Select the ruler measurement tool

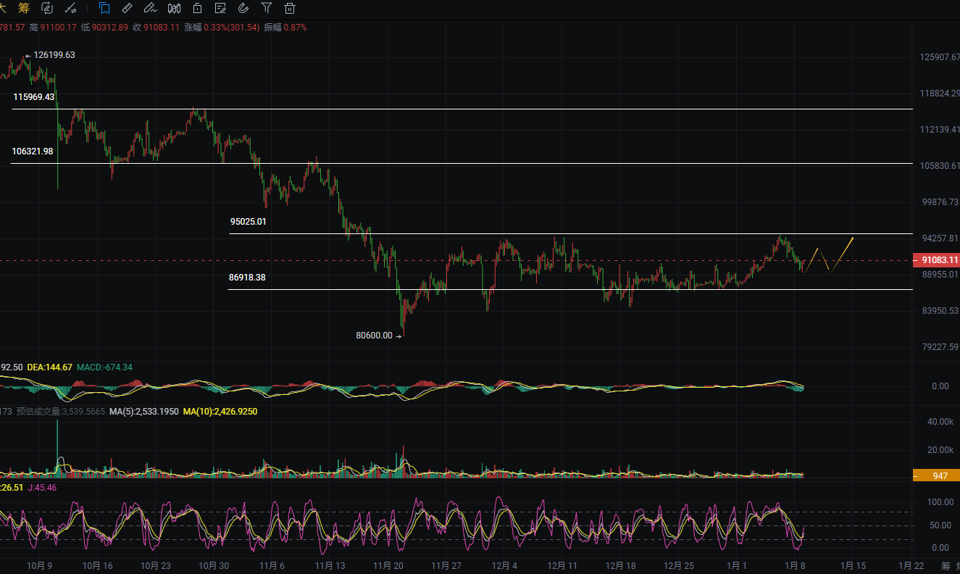128,9
